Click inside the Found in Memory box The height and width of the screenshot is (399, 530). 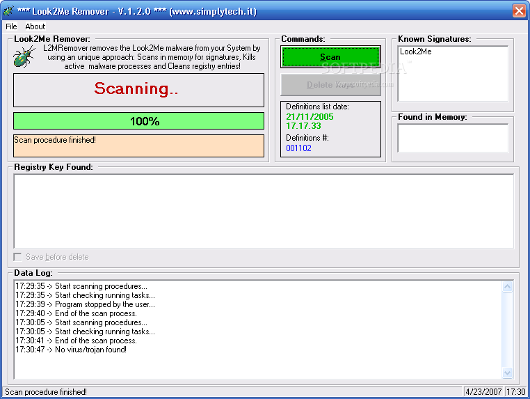pyautogui.click(x=453, y=138)
